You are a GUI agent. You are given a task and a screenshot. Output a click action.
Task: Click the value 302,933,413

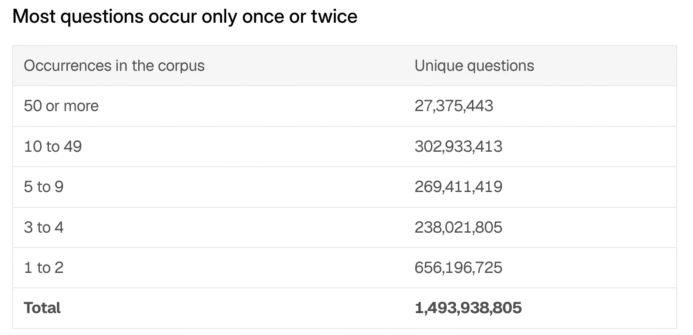458,147
